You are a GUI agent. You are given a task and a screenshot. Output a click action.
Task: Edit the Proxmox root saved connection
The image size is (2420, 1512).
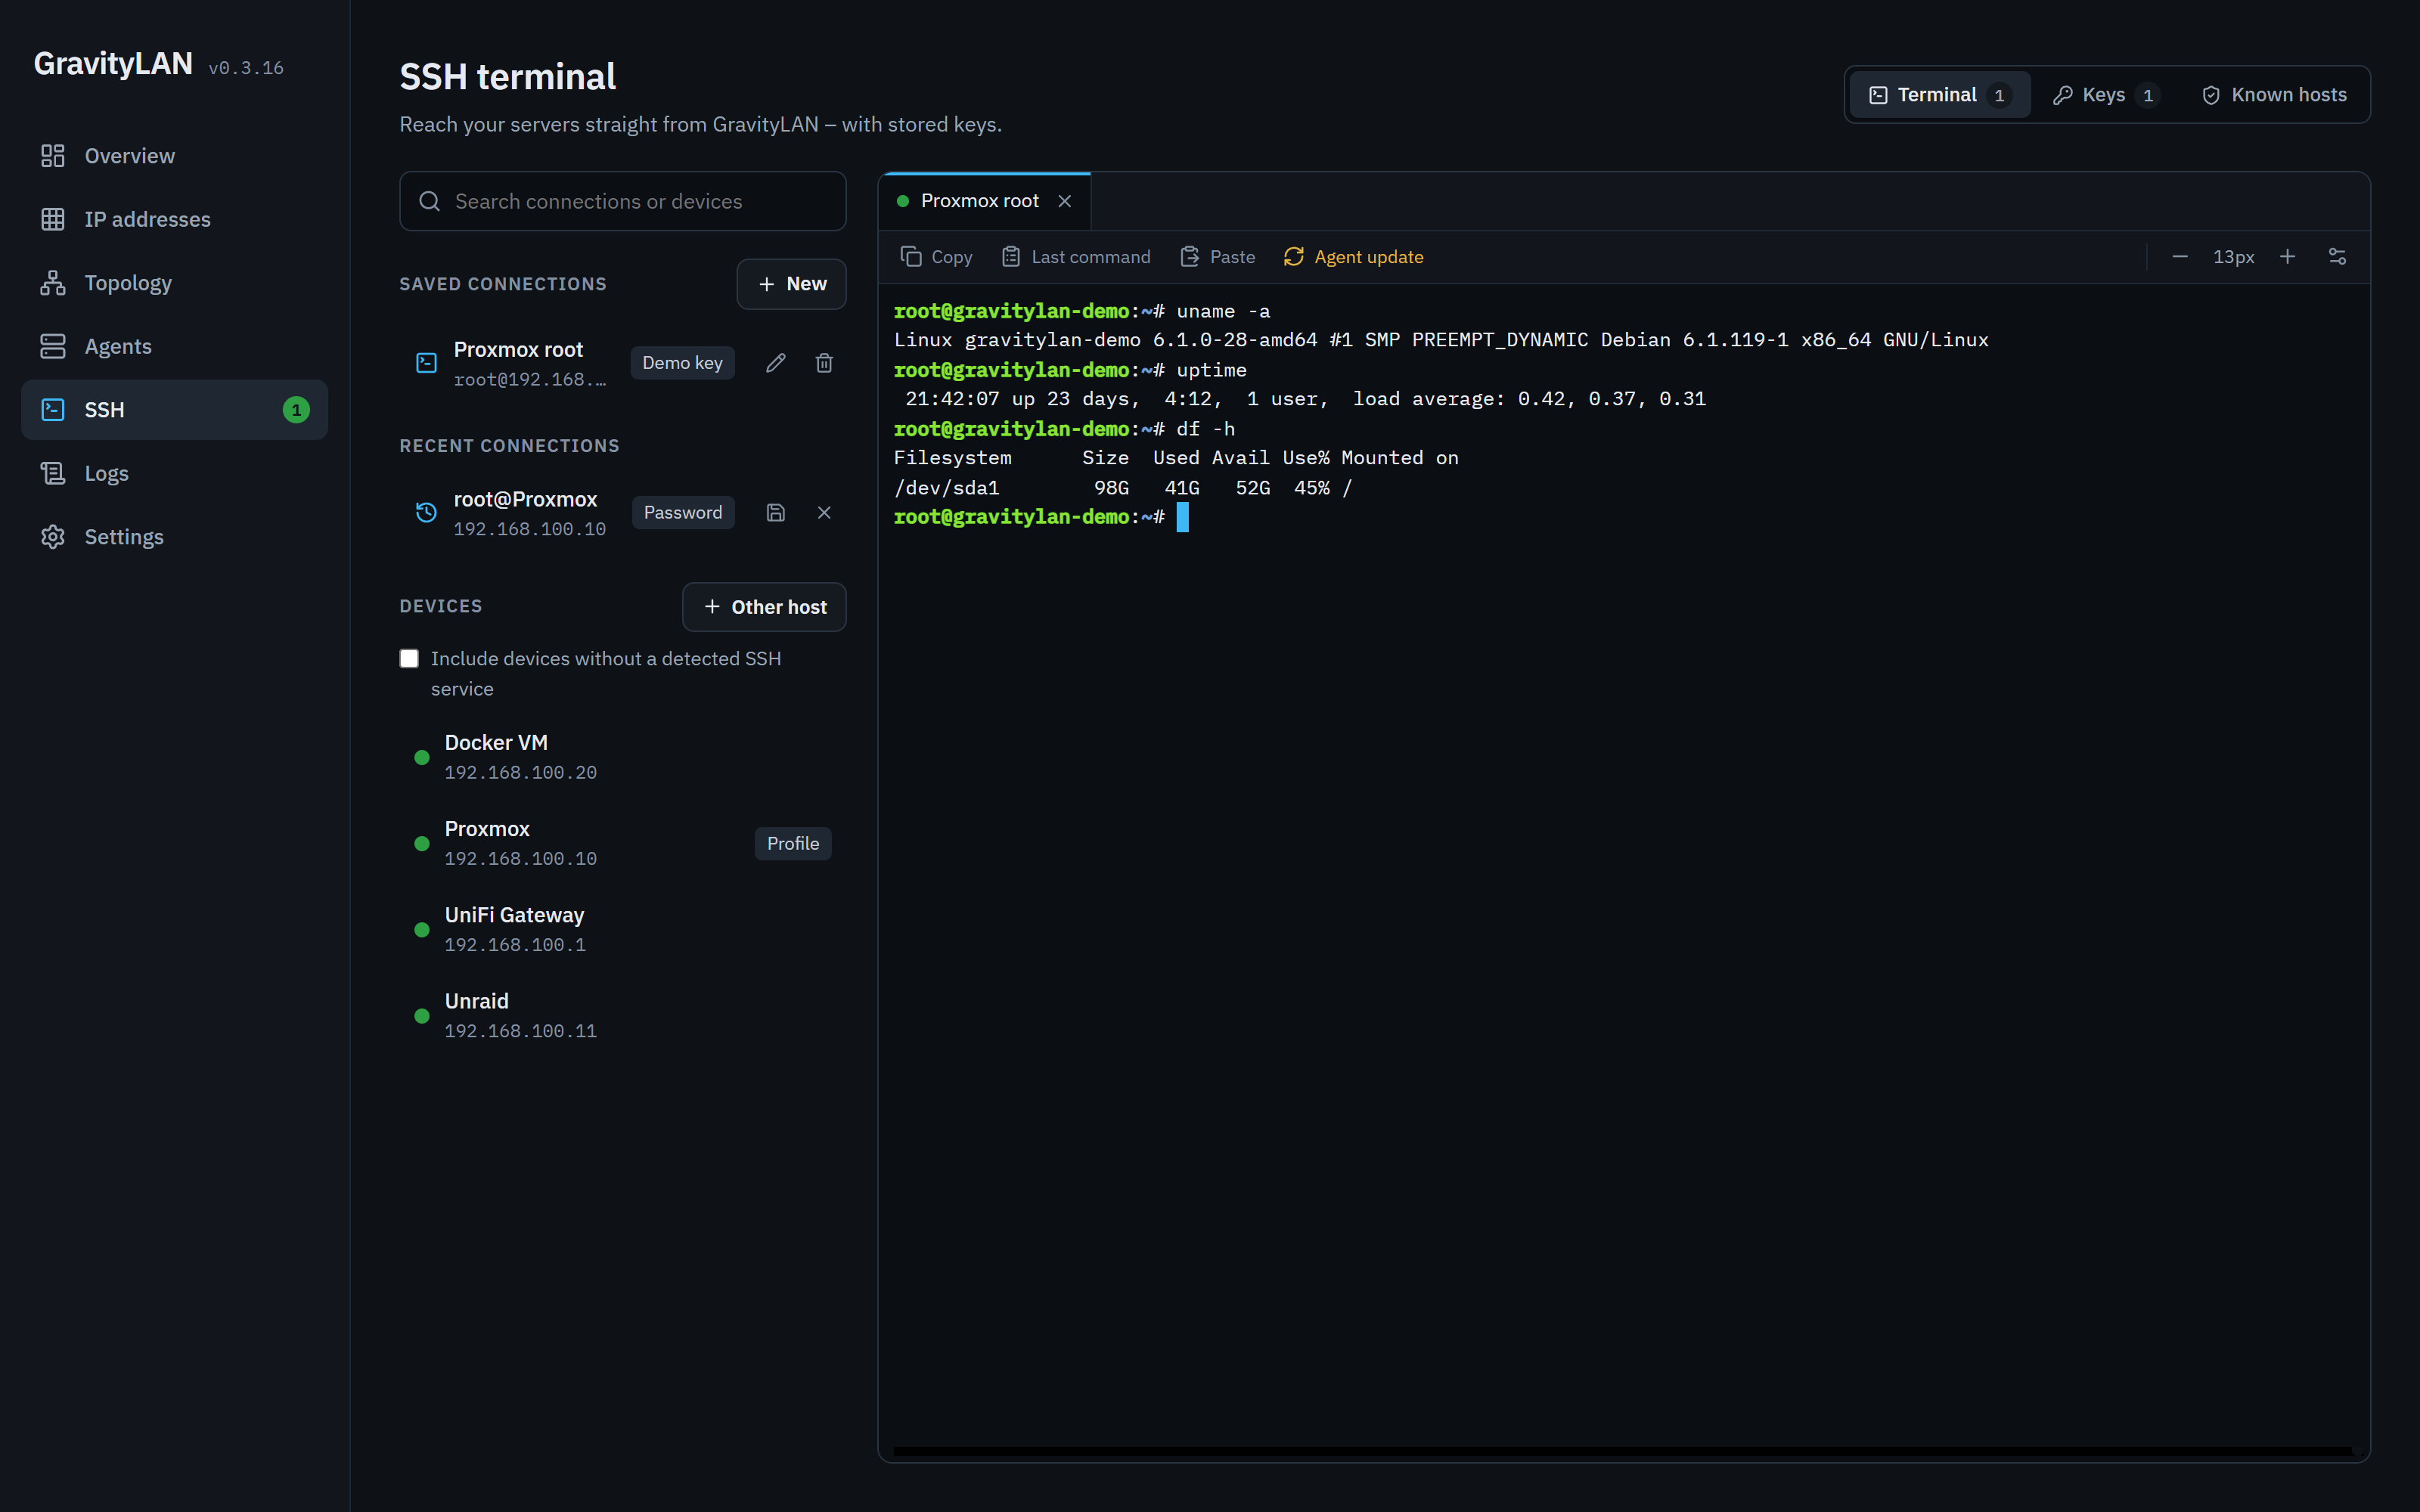[x=776, y=363]
